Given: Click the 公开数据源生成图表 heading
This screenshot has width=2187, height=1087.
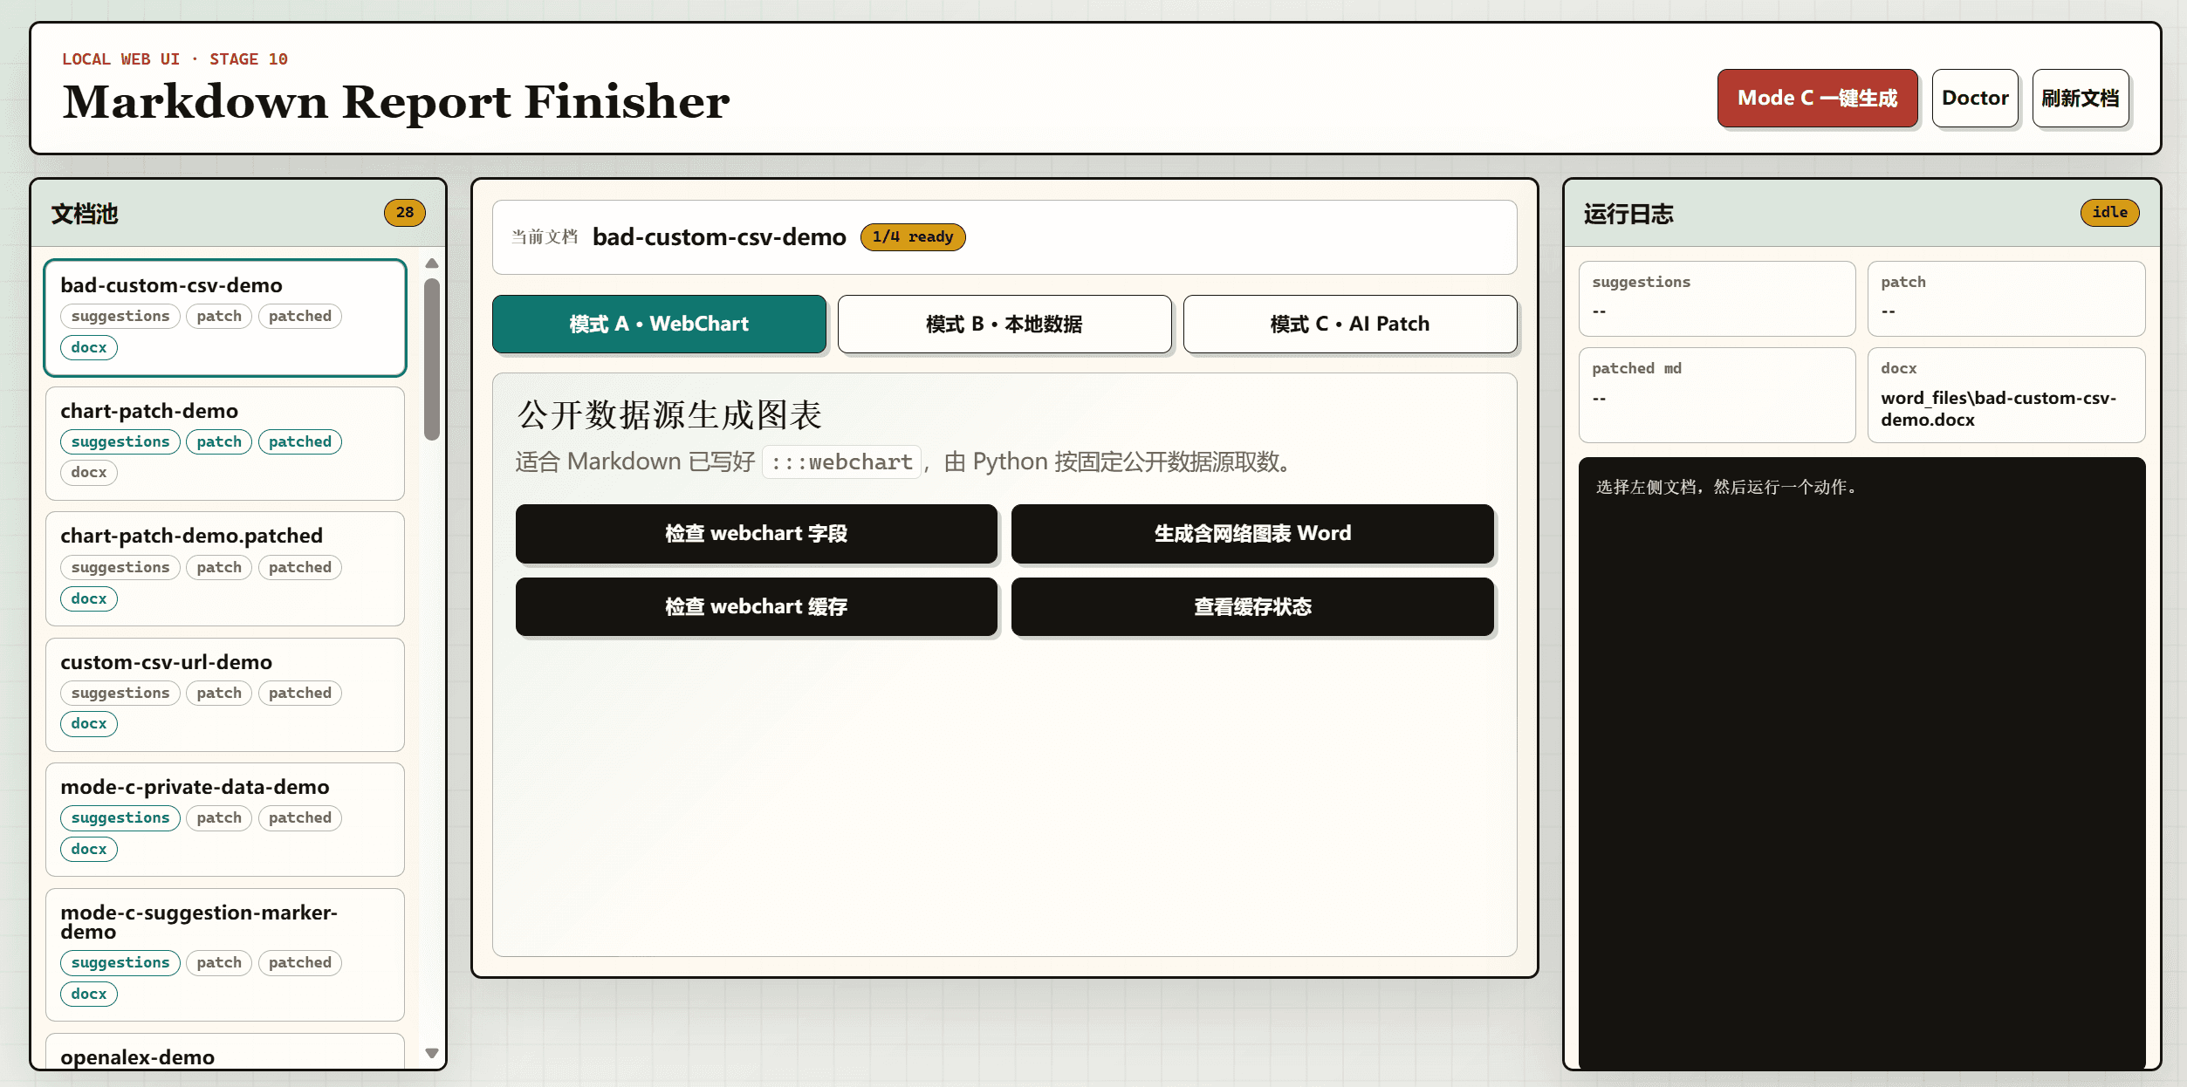Looking at the screenshot, I should click(x=669, y=415).
